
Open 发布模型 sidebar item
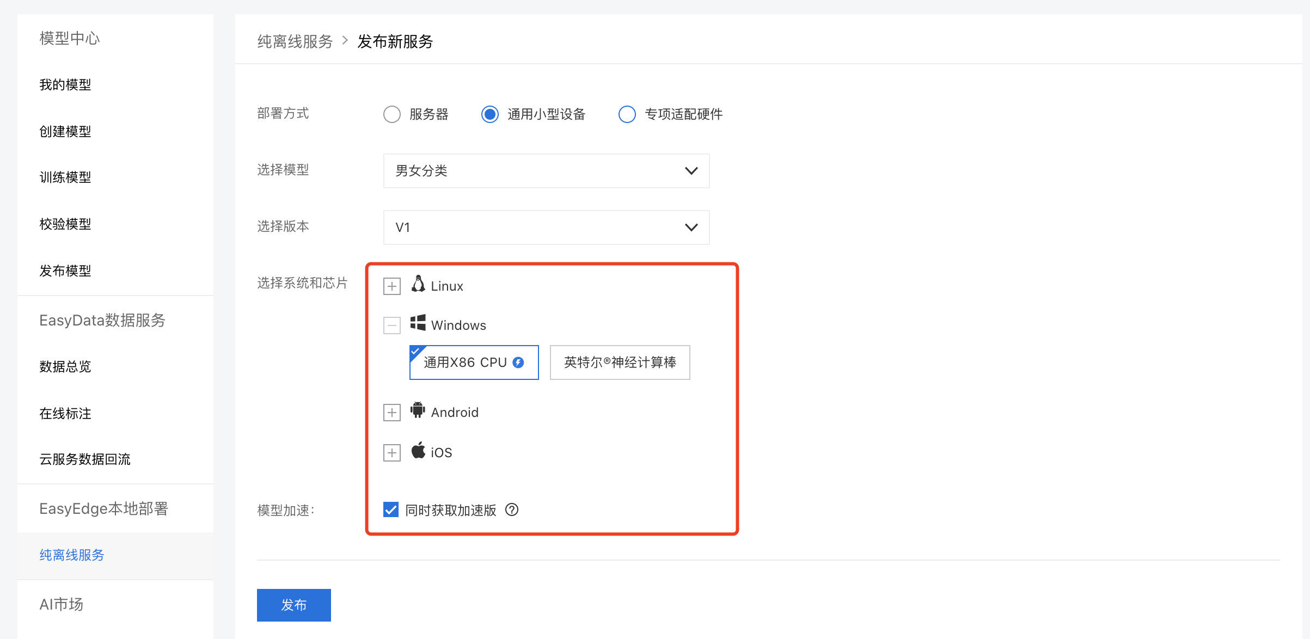click(65, 271)
